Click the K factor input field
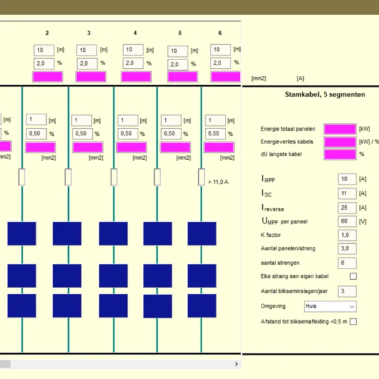The height and width of the screenshot is (379, 379). coord(347,235)
